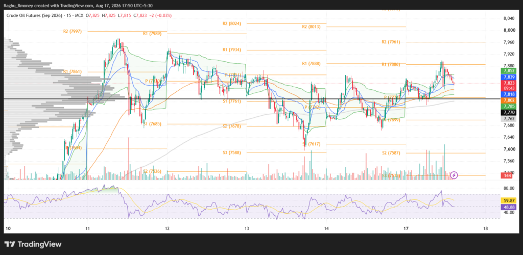
Task: Click the 7,920 price axis label
Action: (x=509, y=54)
